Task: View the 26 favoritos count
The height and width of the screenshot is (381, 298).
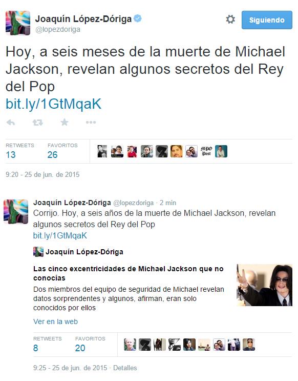Action: point(52,155)
